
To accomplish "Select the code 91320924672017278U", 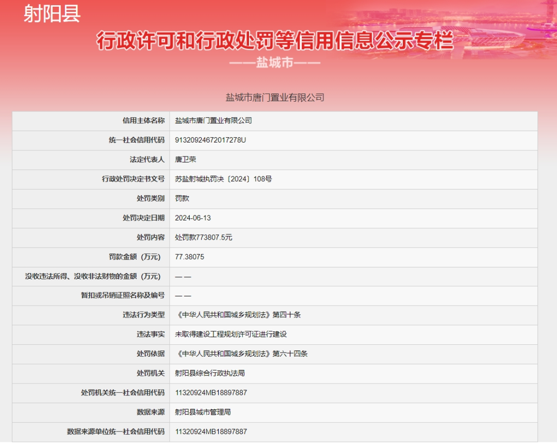I will pyautogui.click(x=210, y=140).
